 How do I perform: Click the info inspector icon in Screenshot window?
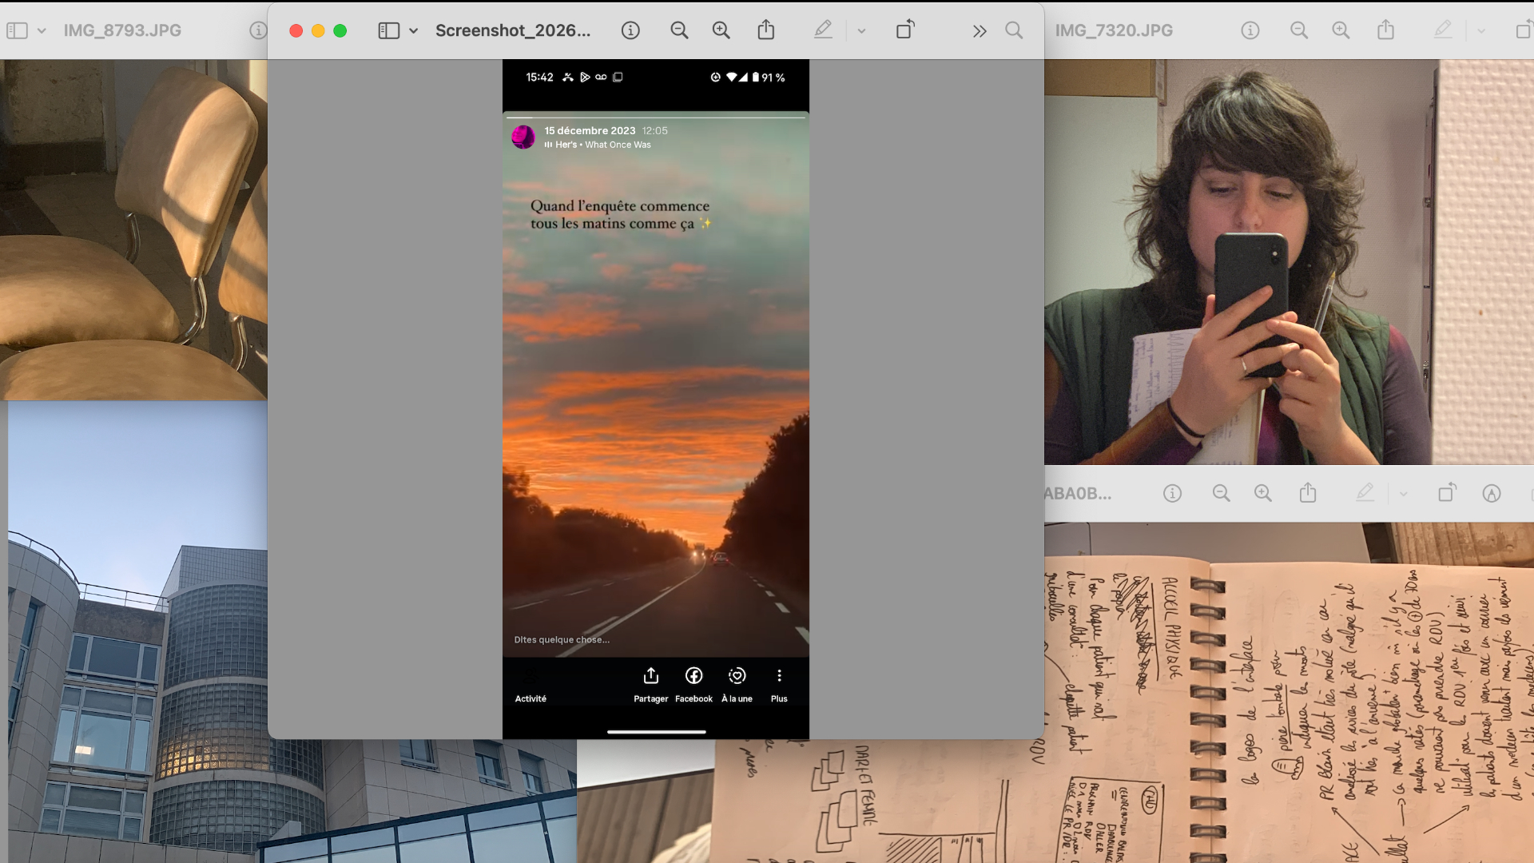coord(630,30)
